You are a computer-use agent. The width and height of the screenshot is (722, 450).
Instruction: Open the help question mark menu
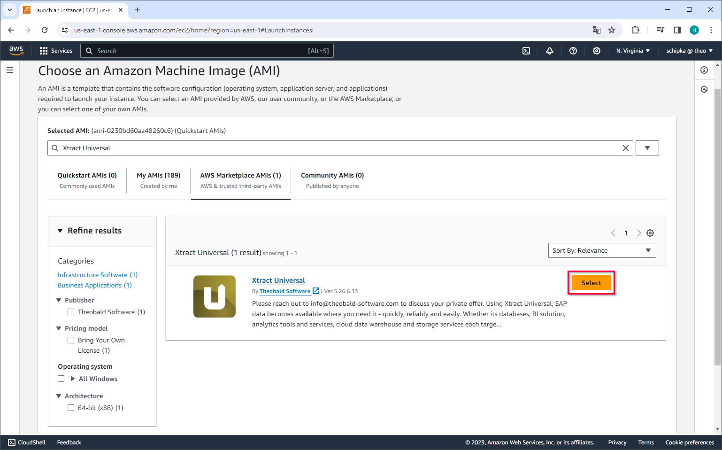click(x=573, y=51)
